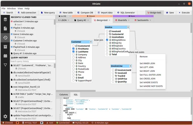Open exec Integration_RunAll_E2 history entry
Screen dimensions: 193x125
pyautogui.click(x=27, y=87)
